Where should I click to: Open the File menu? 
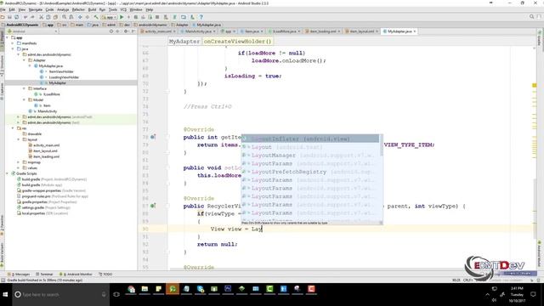3,9
